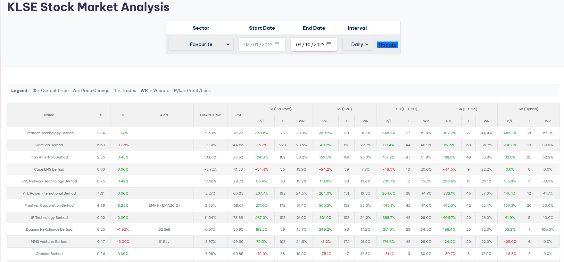Open the Start Date calendar picker icon

[x=277, y=44]
